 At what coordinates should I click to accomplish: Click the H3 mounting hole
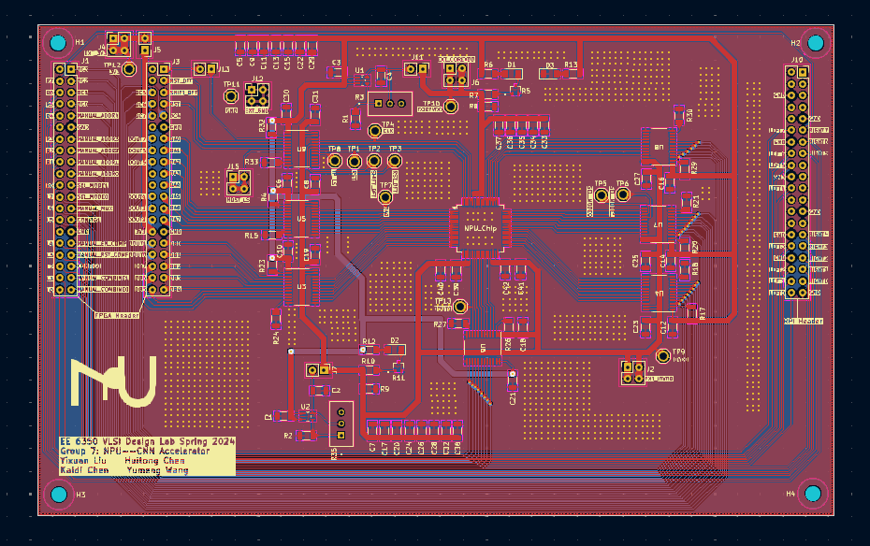[x=58, y=493]
